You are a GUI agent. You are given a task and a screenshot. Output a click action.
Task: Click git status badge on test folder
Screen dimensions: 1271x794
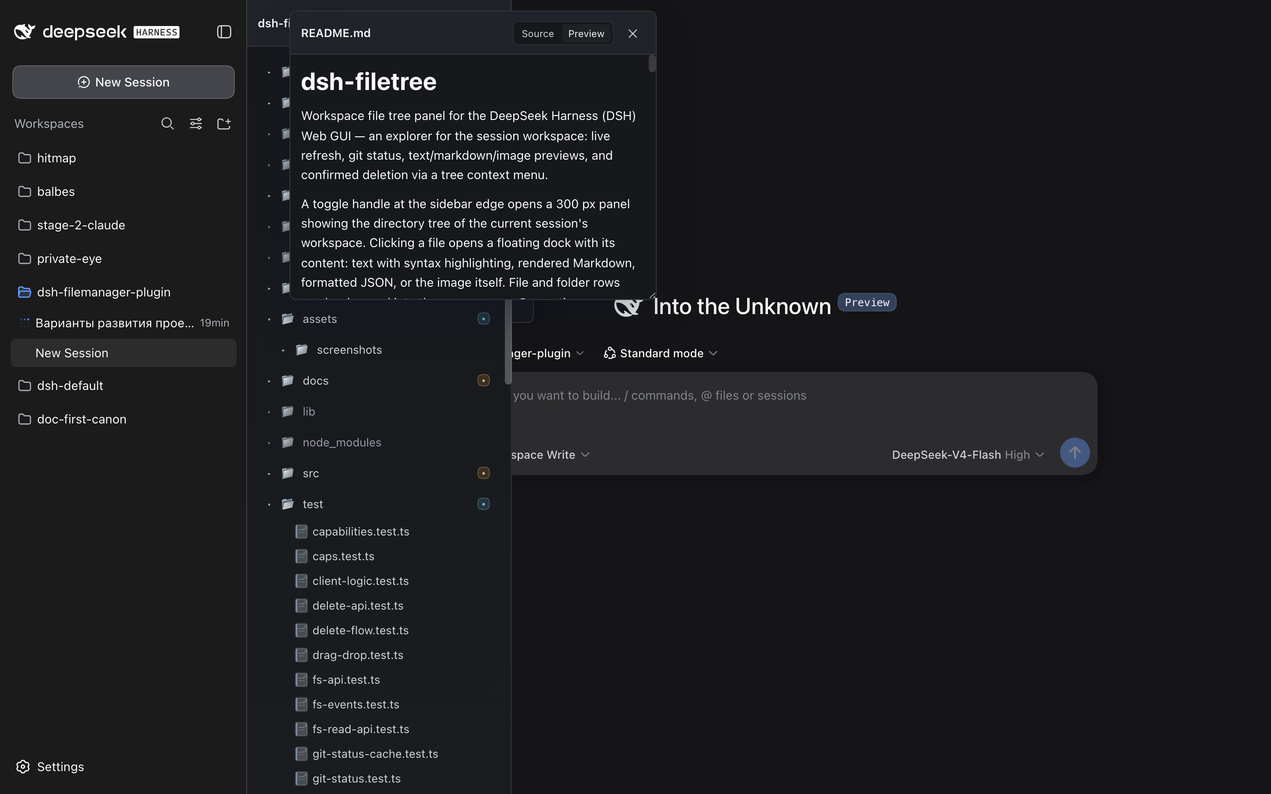[484, 504]
